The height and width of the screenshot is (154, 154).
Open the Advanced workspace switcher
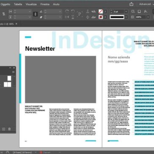(x=146, y=4)
